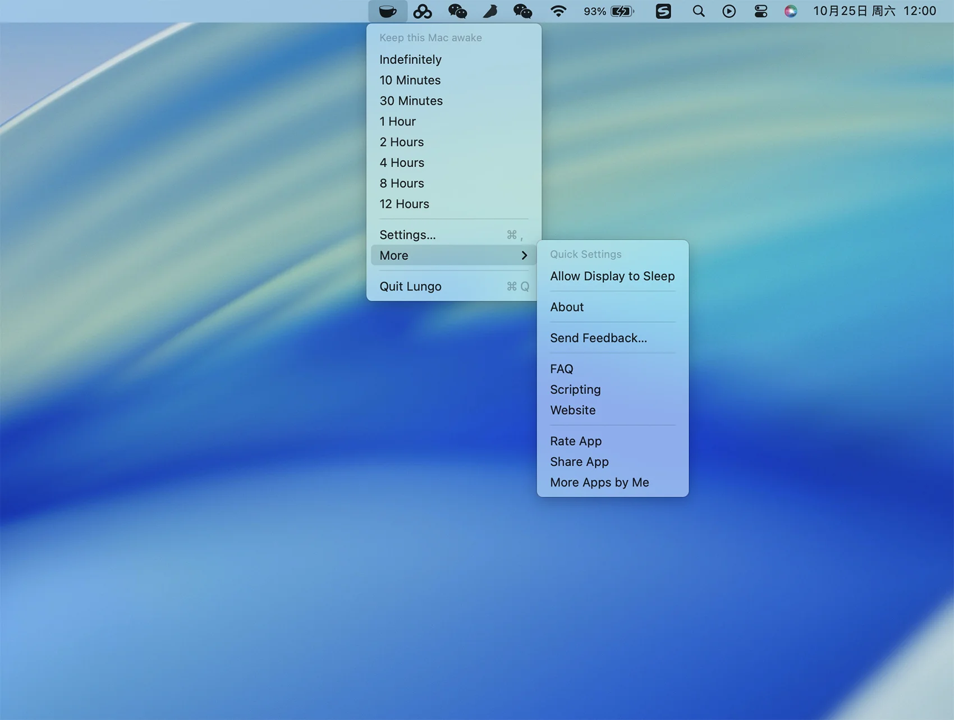Launch Siri from the menu bar
954x720 pixels.
(790, 11)
